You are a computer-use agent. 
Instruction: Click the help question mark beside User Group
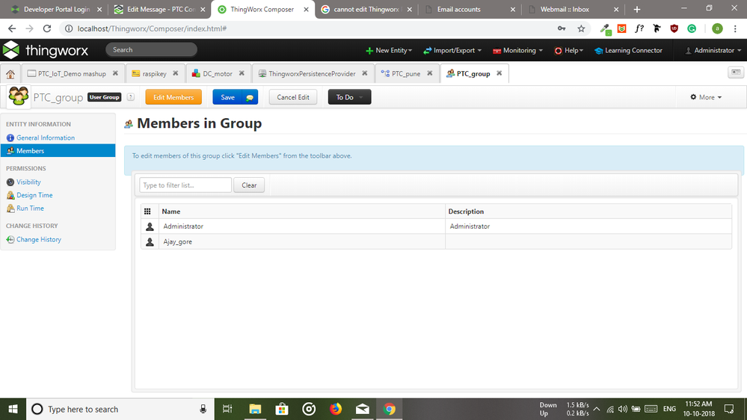pyautogui.click(x=131, y=97)
